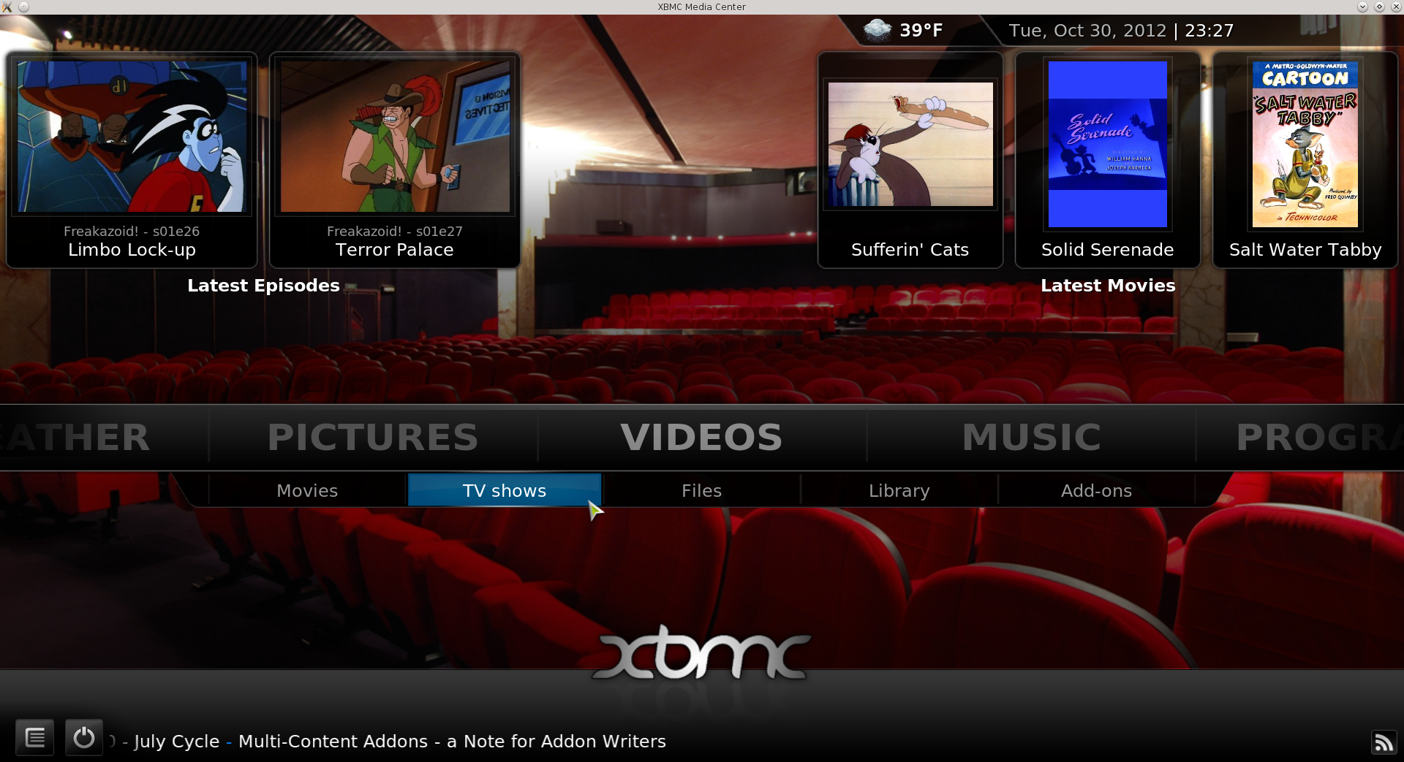
Task: Click the weather cloud icon
Action: (x=877, y=30)
